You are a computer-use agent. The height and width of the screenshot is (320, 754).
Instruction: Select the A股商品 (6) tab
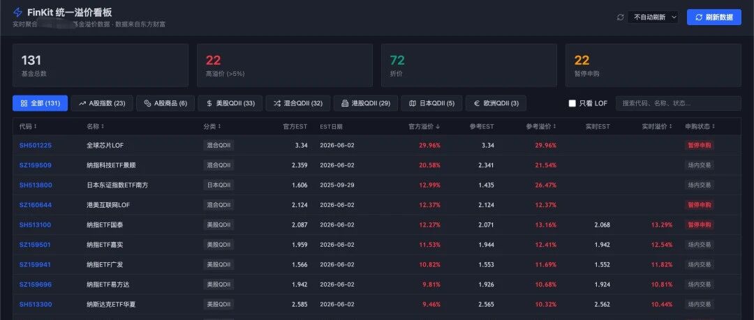(x=165, y=103)
